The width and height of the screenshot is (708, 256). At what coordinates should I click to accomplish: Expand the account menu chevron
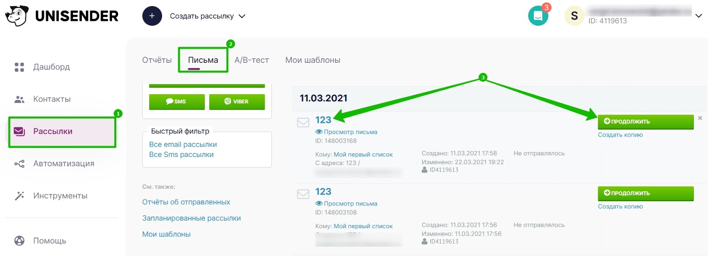coord(699,16)
